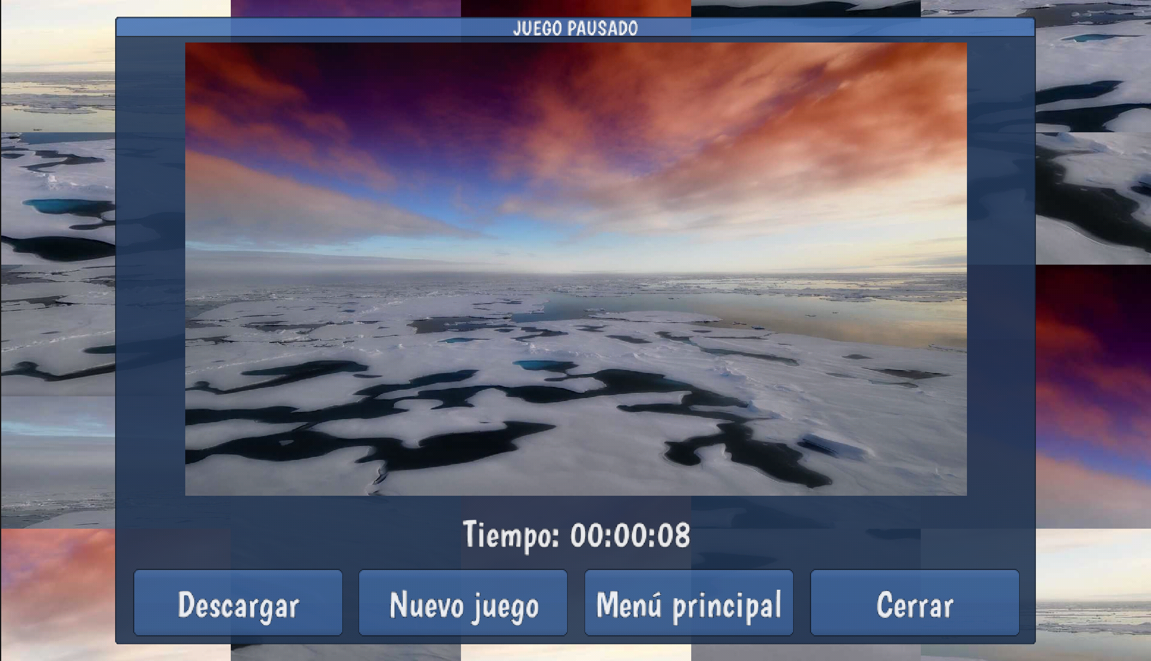
Task: Click the JUEGO PAUSADO title bar
Action: tap(575, 28)
